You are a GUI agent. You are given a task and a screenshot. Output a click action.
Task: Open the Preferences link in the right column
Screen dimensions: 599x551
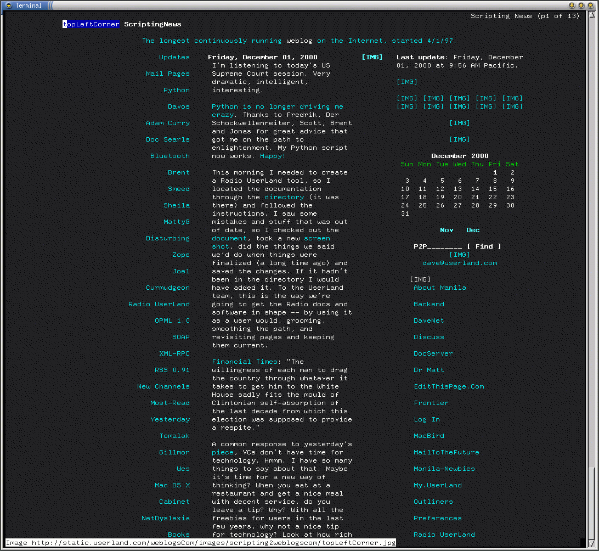437,518
